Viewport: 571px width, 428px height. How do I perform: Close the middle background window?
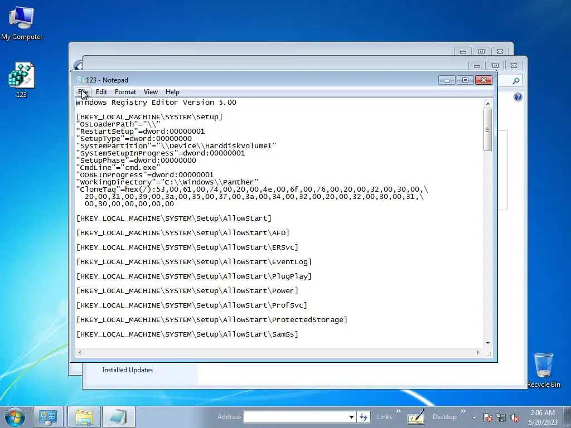[x=514, y=66]
